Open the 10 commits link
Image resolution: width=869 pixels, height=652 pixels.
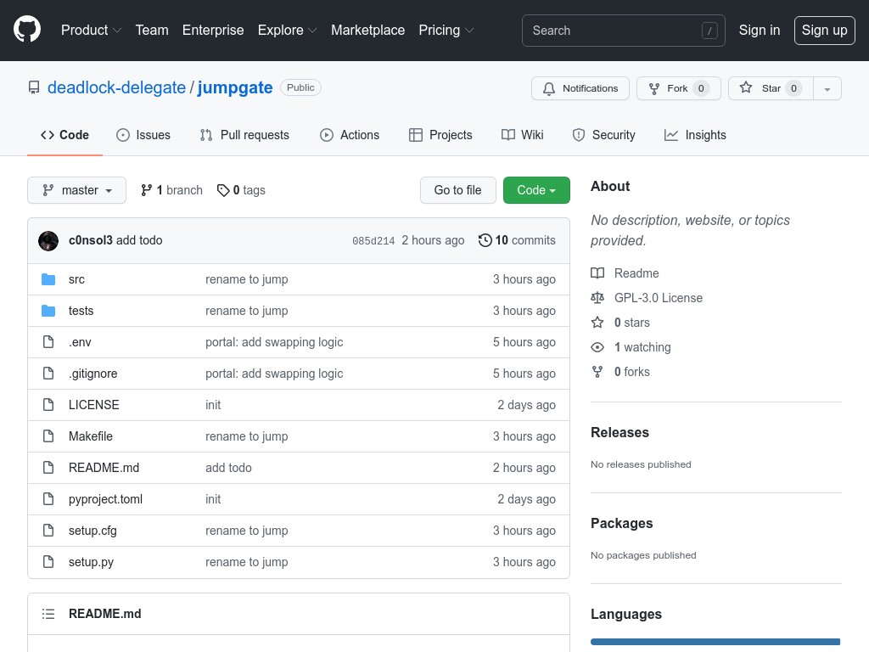tap(517, 240)
